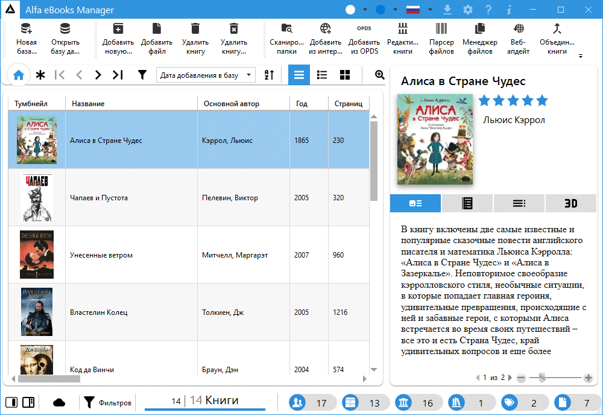Switch to the 3D cover tab
The image size is (603, 415).
(570, 203)
